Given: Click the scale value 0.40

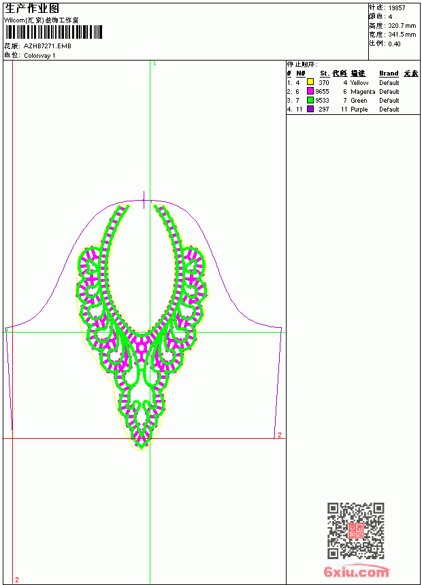Looking at the screenshot, I should (394, 44).
